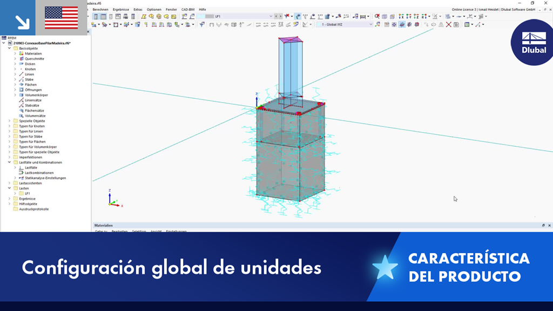The height and width of the screenshot is (311, 553).
Task: Expand the Dicken tree node
Action: pyautogui.click(x=15, y=64)
